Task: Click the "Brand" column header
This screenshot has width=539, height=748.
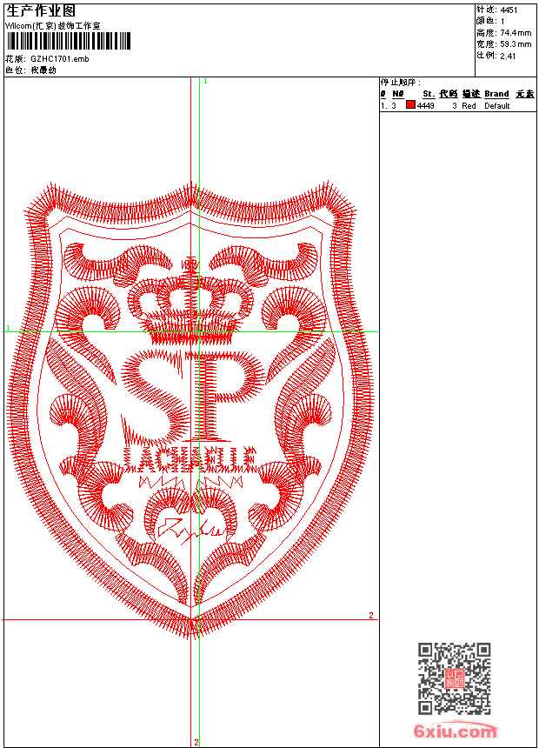Action: (496, 94)
